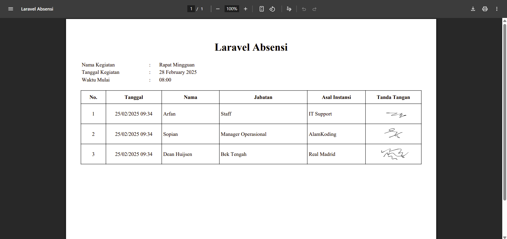
Task: Click the Asal Instansi column header
Action: tap(336, 97)
